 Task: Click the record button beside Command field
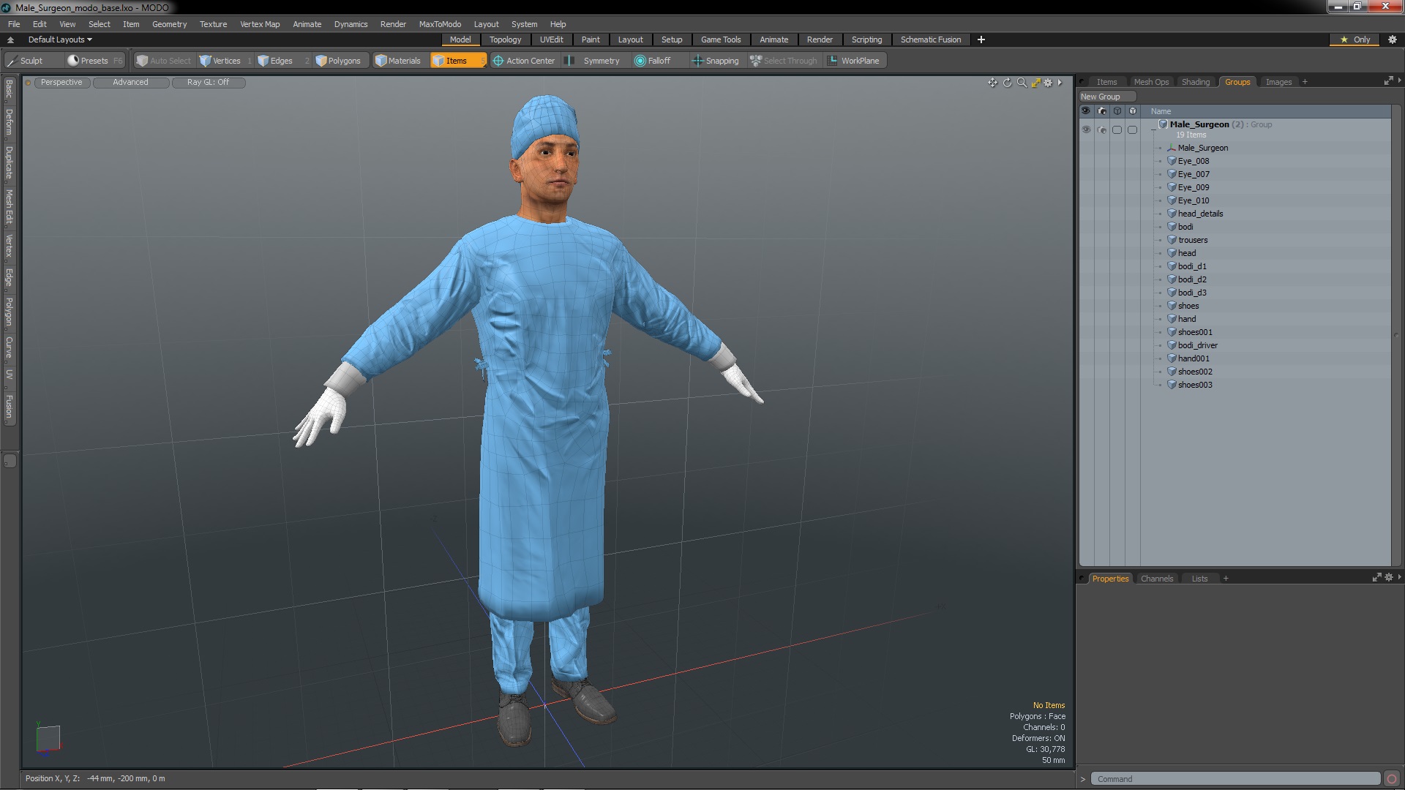point(1392,779)
